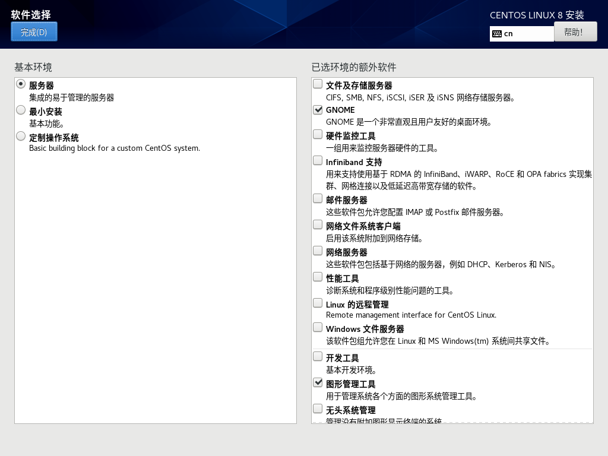Viewport: 608px width, 456px height.
Task: Select 最小安装 radio option
Action: point(21,110)
